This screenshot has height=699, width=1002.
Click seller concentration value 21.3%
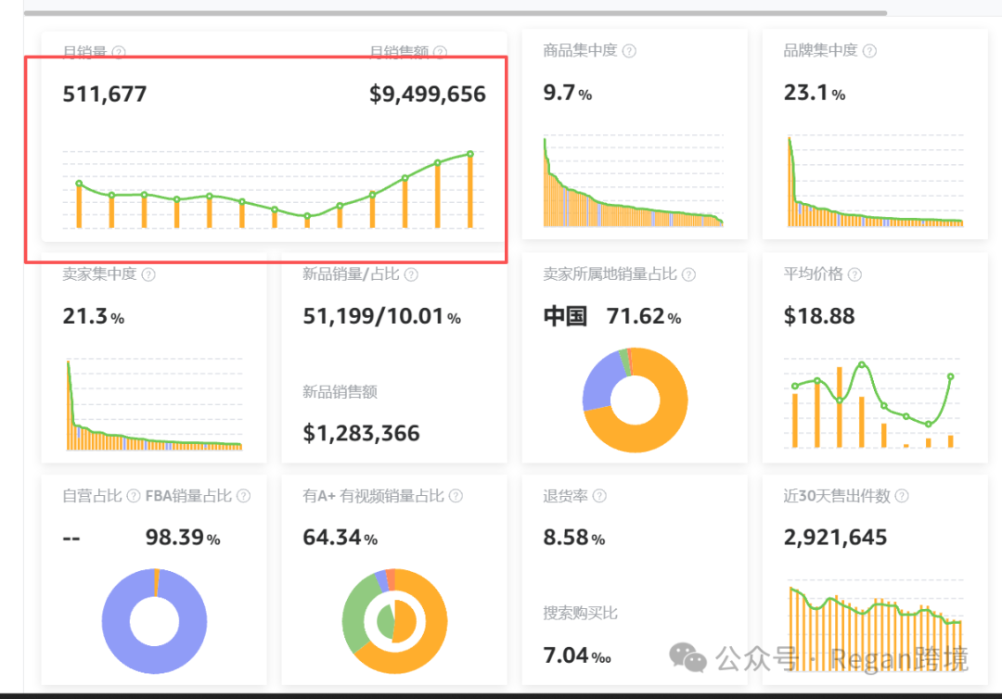pos(94,316)
